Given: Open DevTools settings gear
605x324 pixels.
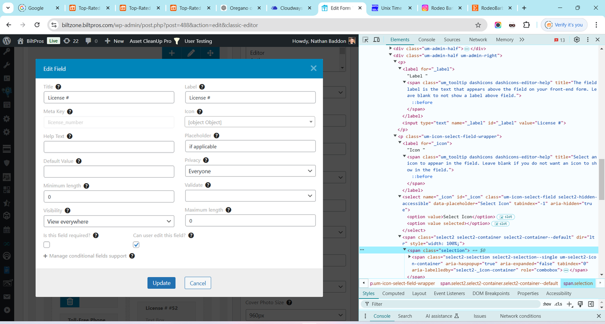Looking at the screenshot, I should click(x=577, y=40).
